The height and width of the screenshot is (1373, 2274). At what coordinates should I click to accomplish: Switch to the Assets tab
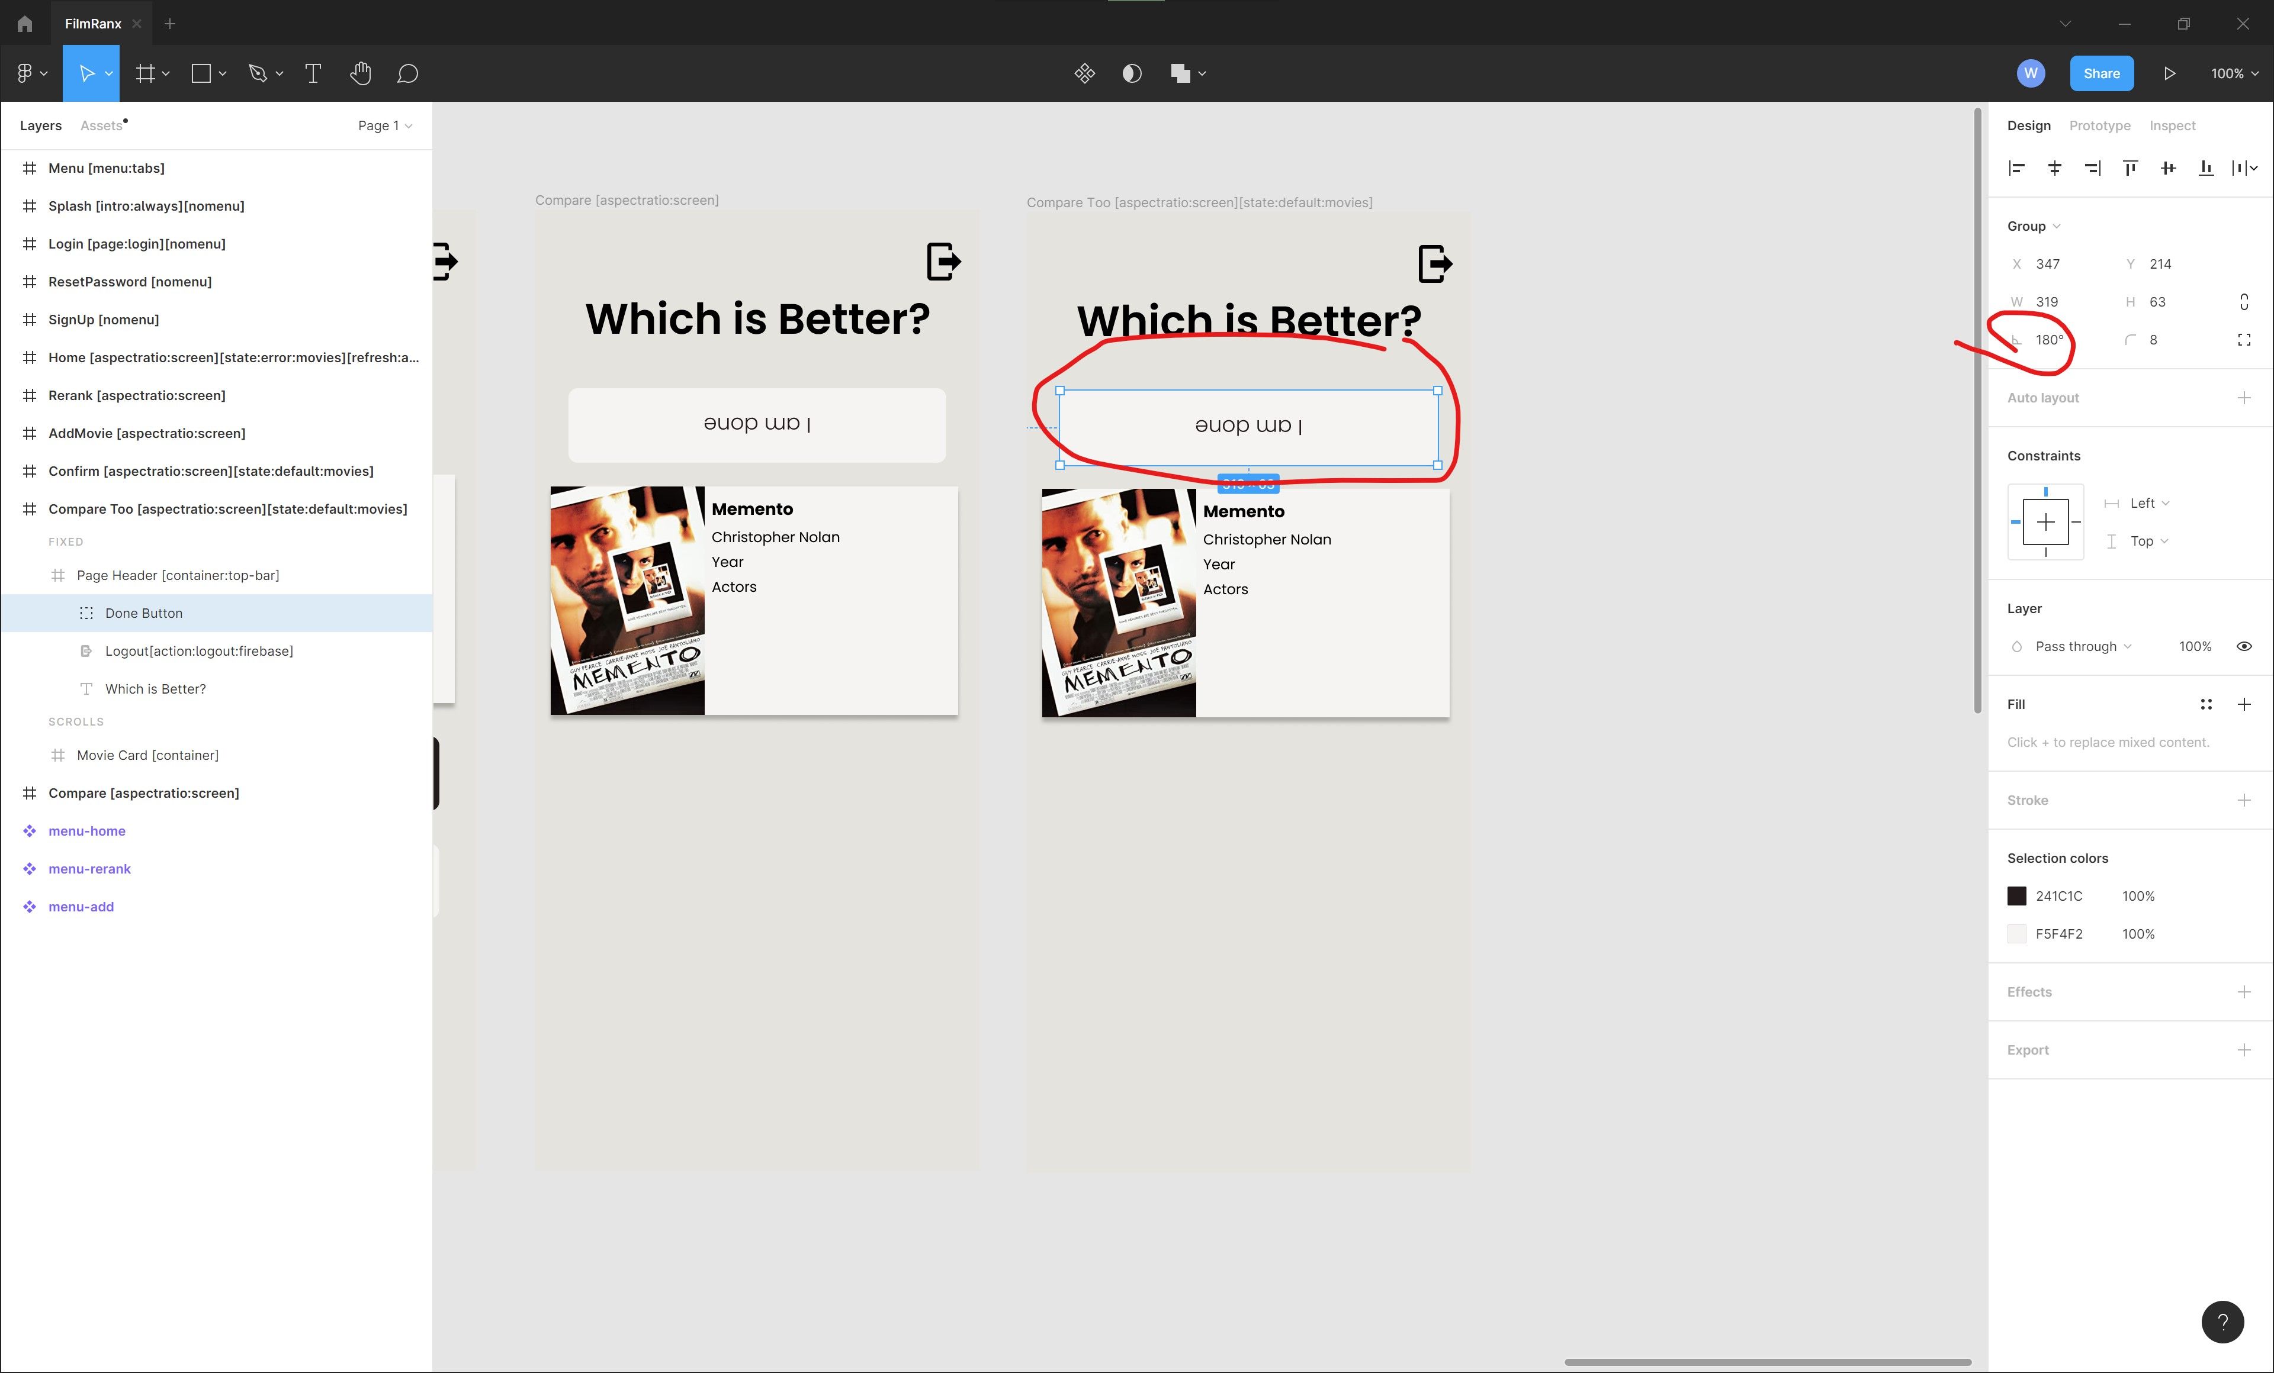point(101,125)
